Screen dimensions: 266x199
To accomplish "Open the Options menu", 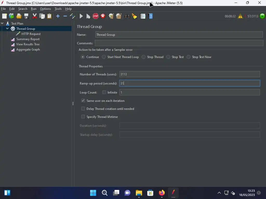I will [x=45, y=9].
